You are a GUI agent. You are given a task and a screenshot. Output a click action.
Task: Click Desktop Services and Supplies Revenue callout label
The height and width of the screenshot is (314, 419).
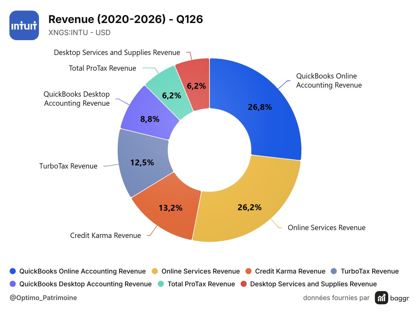(x=117, y=53)
